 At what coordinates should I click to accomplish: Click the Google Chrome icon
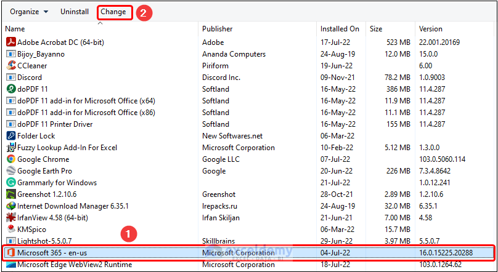11,159
